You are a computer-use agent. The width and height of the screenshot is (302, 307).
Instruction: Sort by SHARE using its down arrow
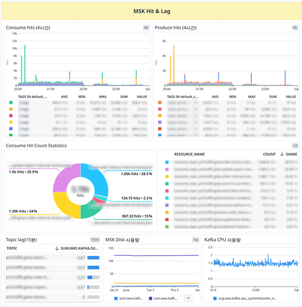[x=282, y=154]
